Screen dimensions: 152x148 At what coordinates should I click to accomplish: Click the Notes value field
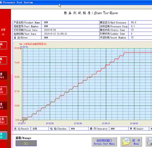(x=70, y=38)
